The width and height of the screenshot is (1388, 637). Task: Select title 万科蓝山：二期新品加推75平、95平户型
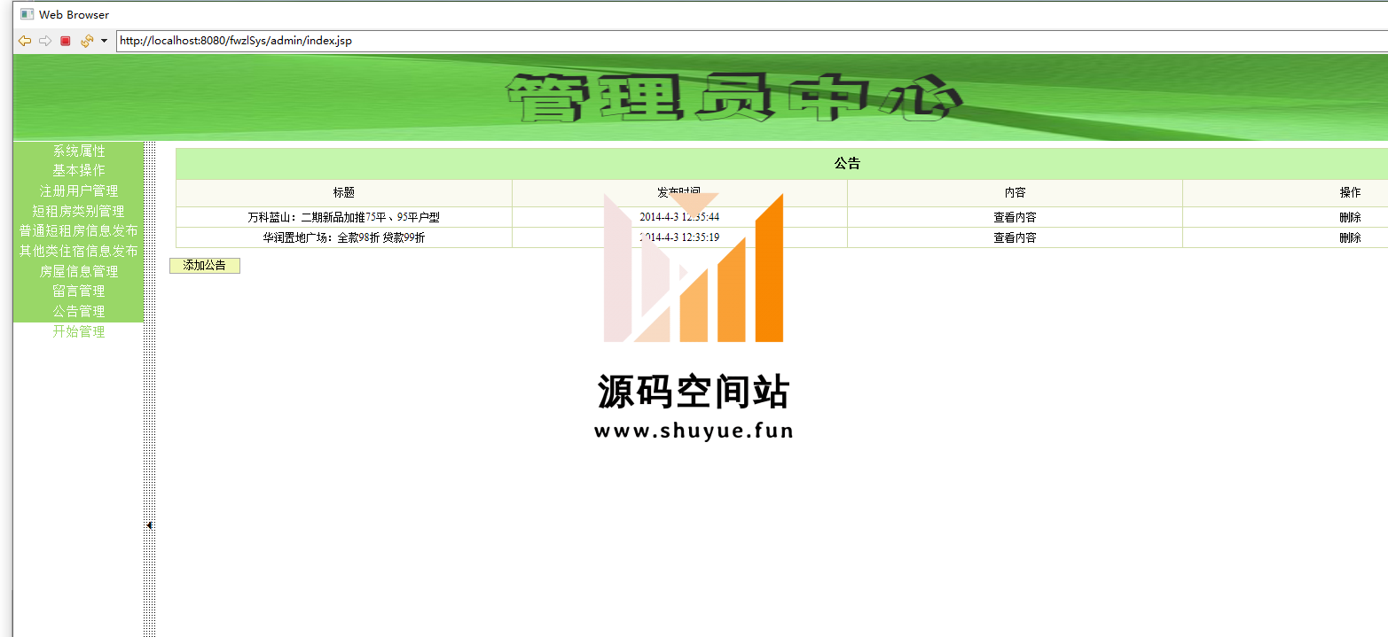pos(344,218)
